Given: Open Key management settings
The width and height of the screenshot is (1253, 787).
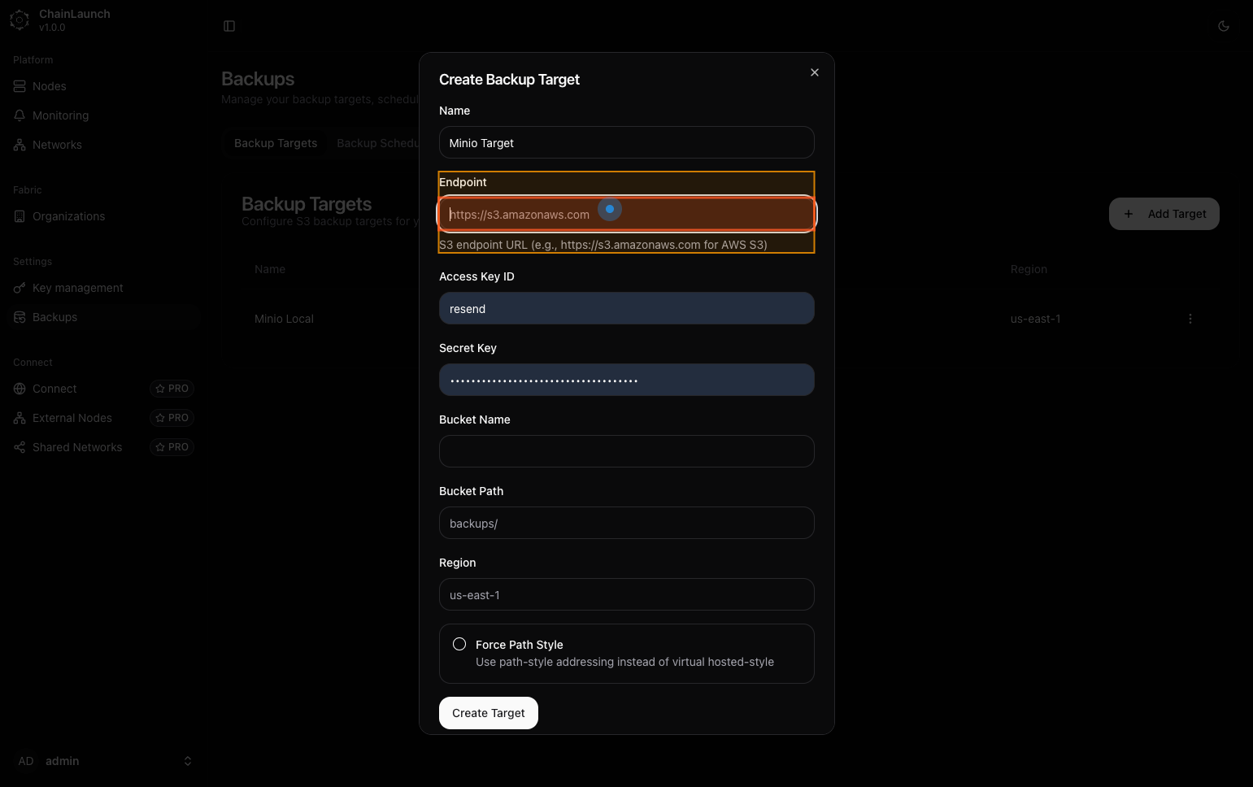Looking at the screenshot, I should (77, 288).
